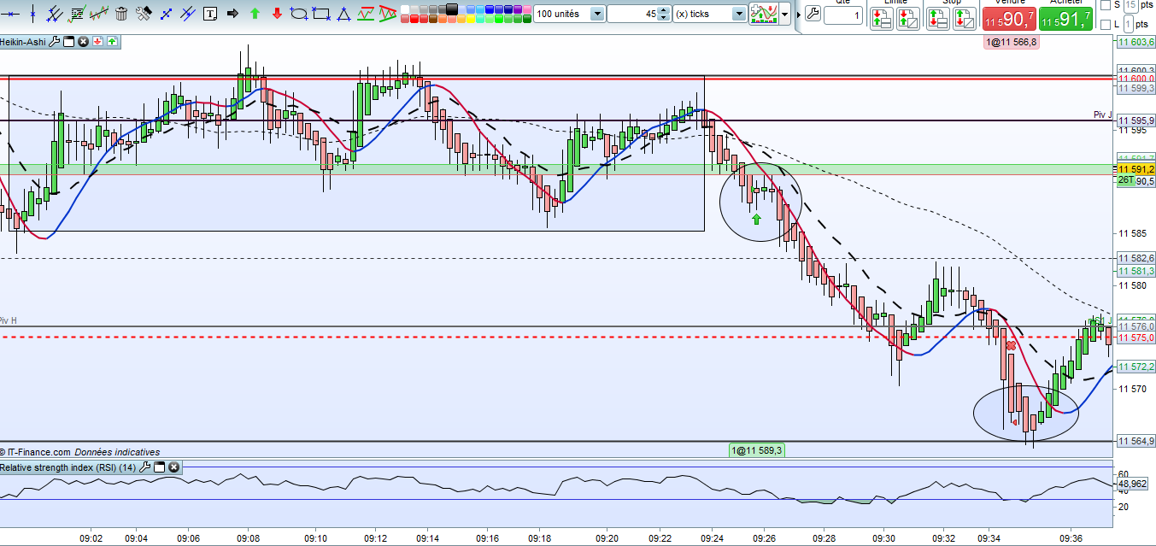Click the 1@11 566,8 order label
This screenshot has width=1156, height=546.
click(x=1011, y=42)
